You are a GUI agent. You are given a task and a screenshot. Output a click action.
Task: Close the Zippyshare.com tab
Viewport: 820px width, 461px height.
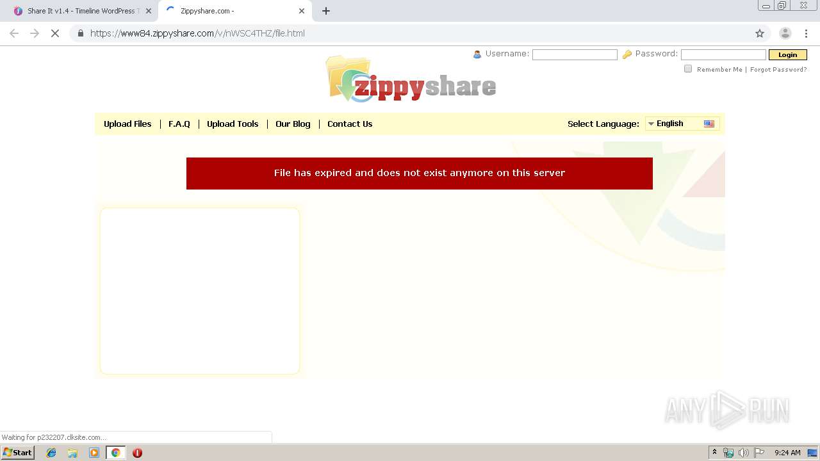[302, 11]
